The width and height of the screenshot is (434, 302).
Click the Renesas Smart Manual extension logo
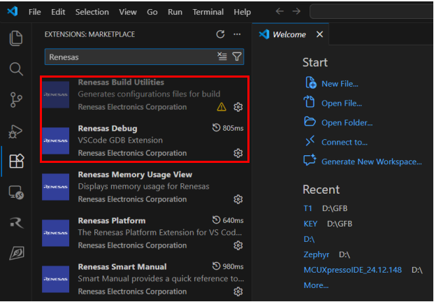click(x=56, y=279)
